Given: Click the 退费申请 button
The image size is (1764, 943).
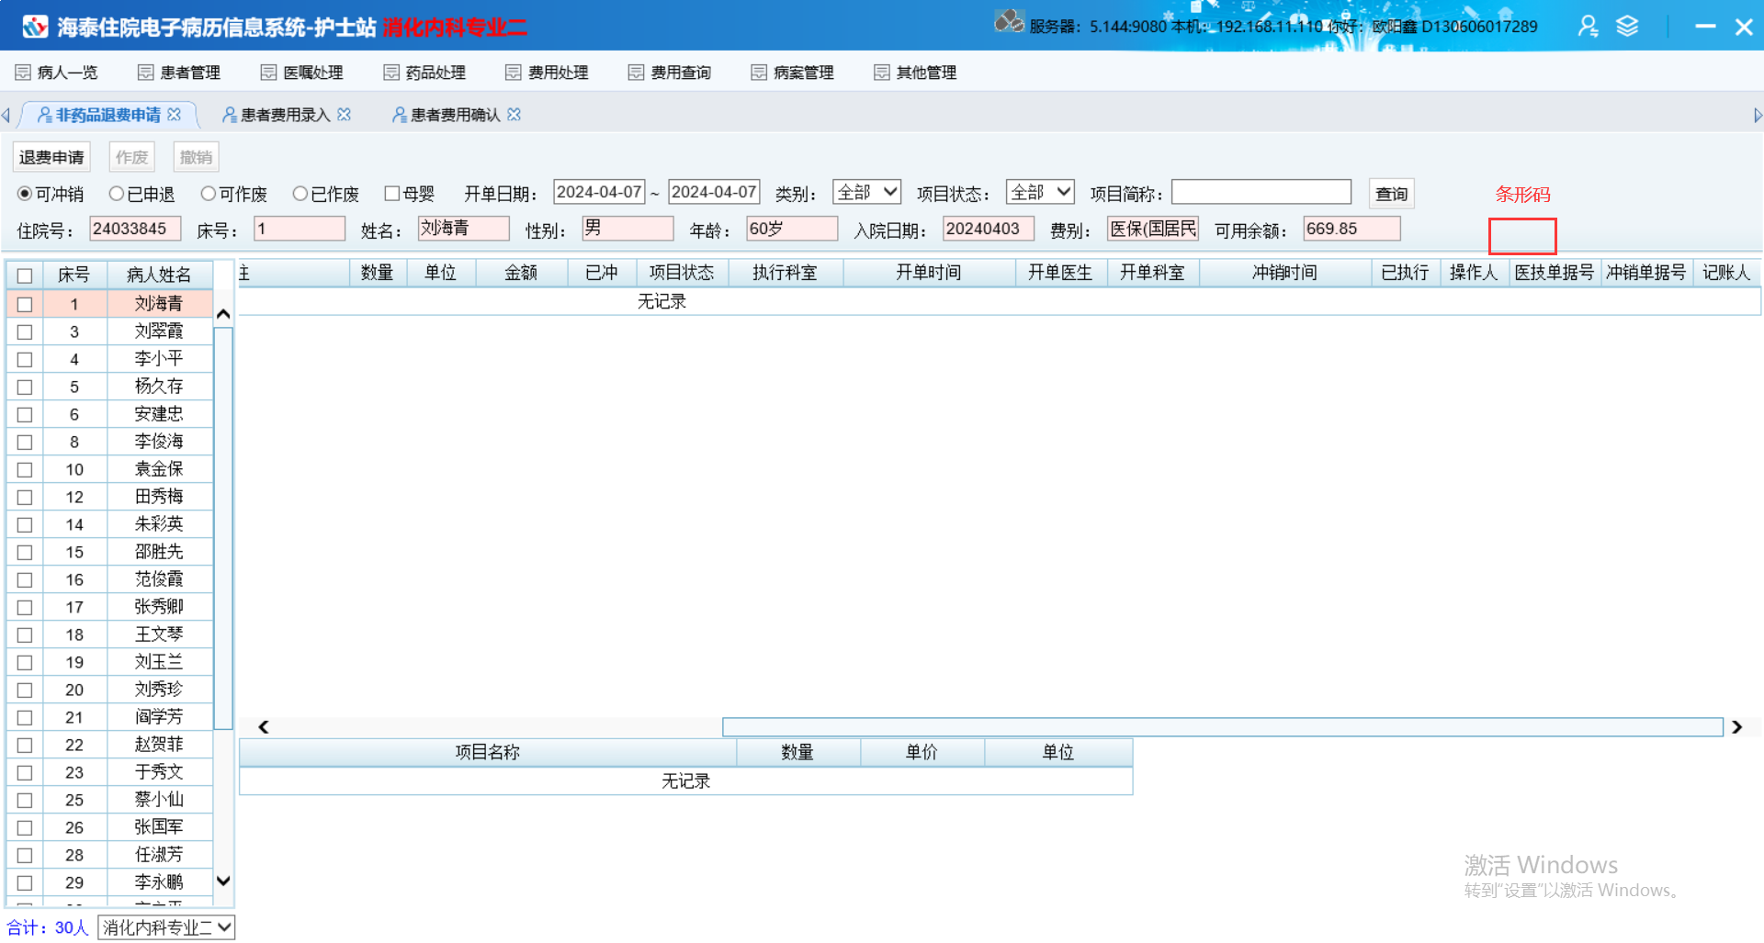Looking at the screenshot, I should tap(51, 157).
